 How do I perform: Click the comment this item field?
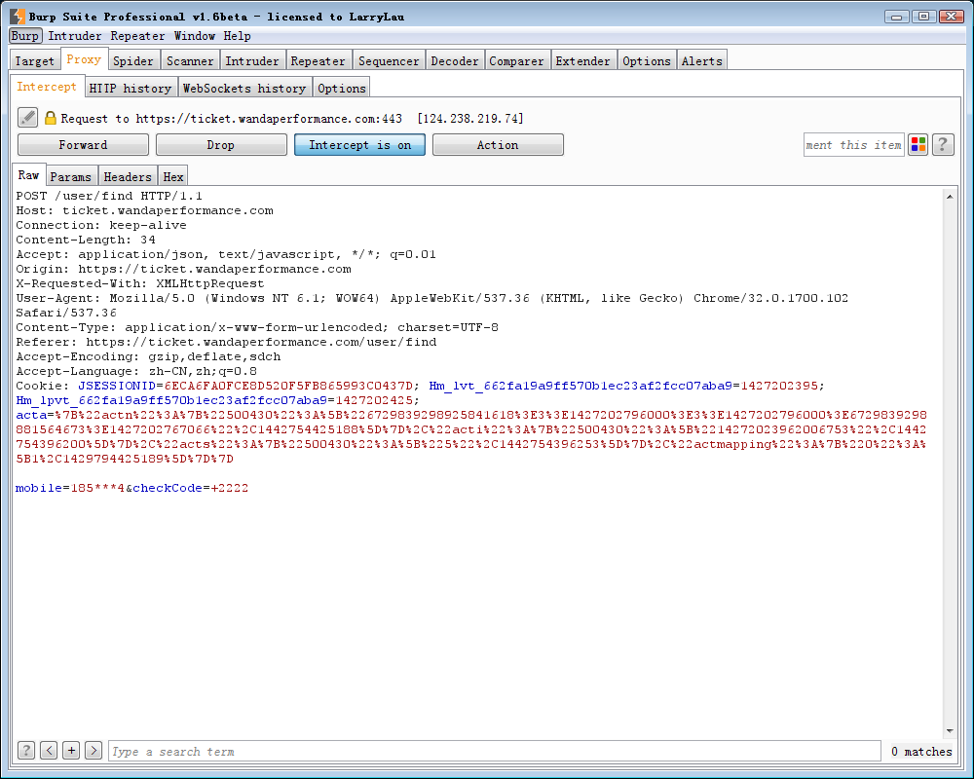(x=853, y=145)
